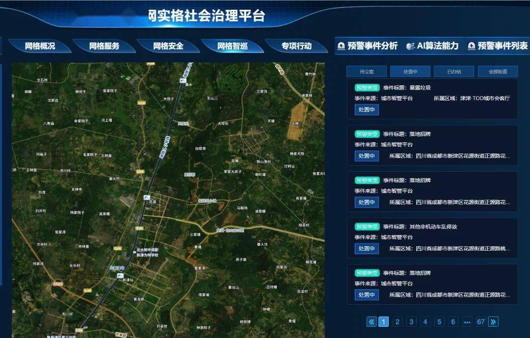Screen dimensions: 530x338
Task: Click the AI算法能力 brain icon
Action: click(x=410, y=46)
